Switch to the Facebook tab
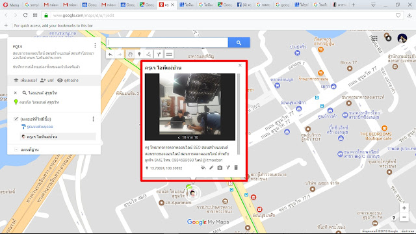 (244, 5)
